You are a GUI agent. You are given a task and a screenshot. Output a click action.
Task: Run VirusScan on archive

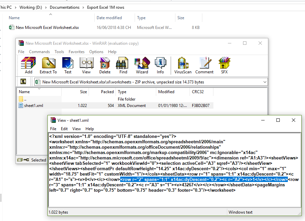(183, 65)
